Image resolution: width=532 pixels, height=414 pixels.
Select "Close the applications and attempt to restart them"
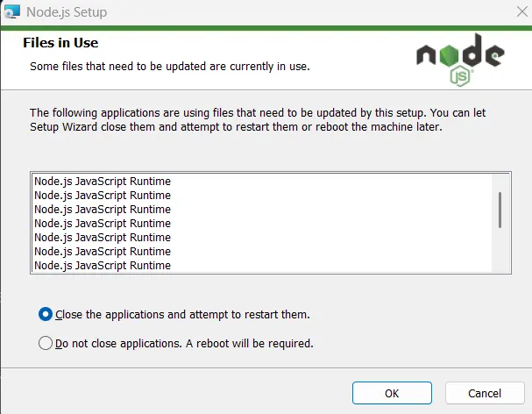[x=46, y=314]
